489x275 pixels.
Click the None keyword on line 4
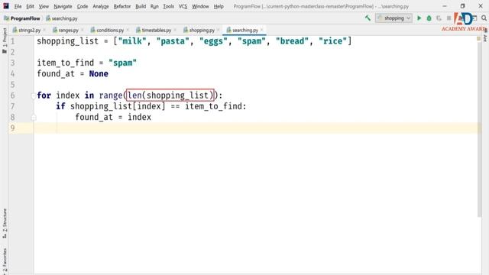coord(99,74)
